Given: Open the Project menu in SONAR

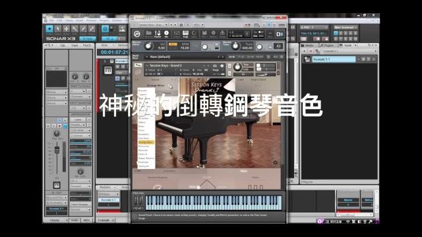Looking at the screenshot, I should 104,20.
